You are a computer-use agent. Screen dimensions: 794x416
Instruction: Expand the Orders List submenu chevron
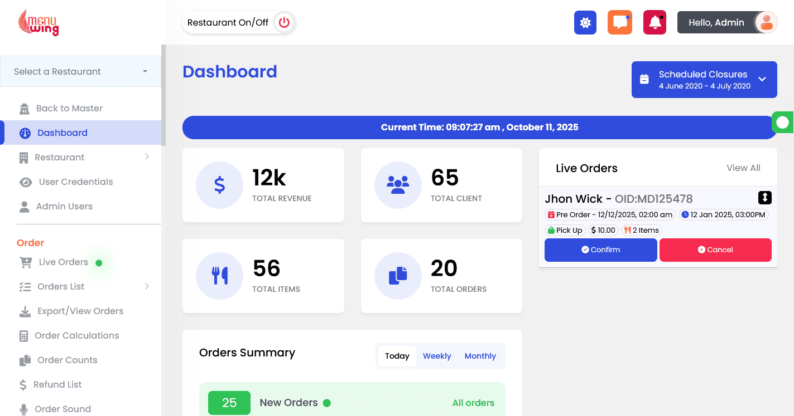[x=147, y=286]
